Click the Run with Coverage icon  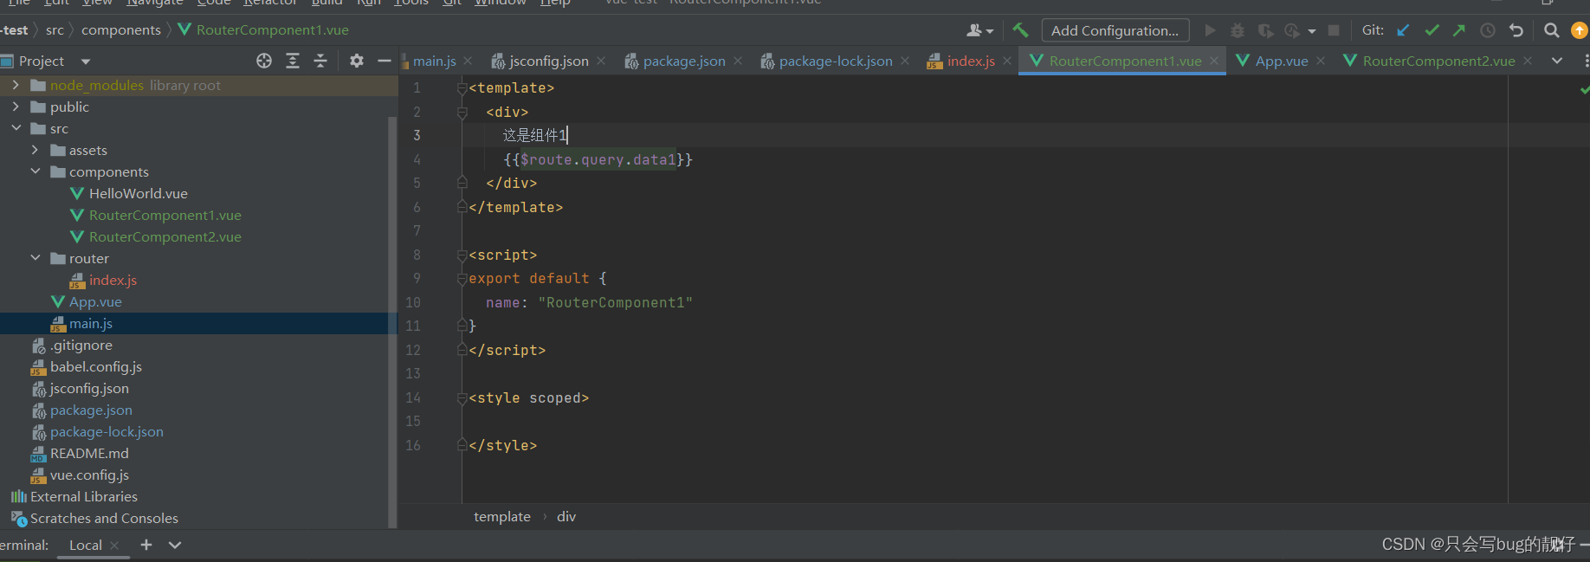click(1265, 30)
